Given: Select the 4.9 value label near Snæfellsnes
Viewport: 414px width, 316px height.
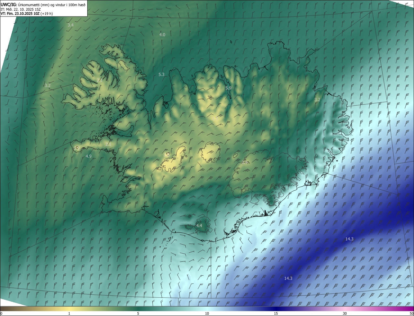Looking at the screenshot, I should 89,156.
